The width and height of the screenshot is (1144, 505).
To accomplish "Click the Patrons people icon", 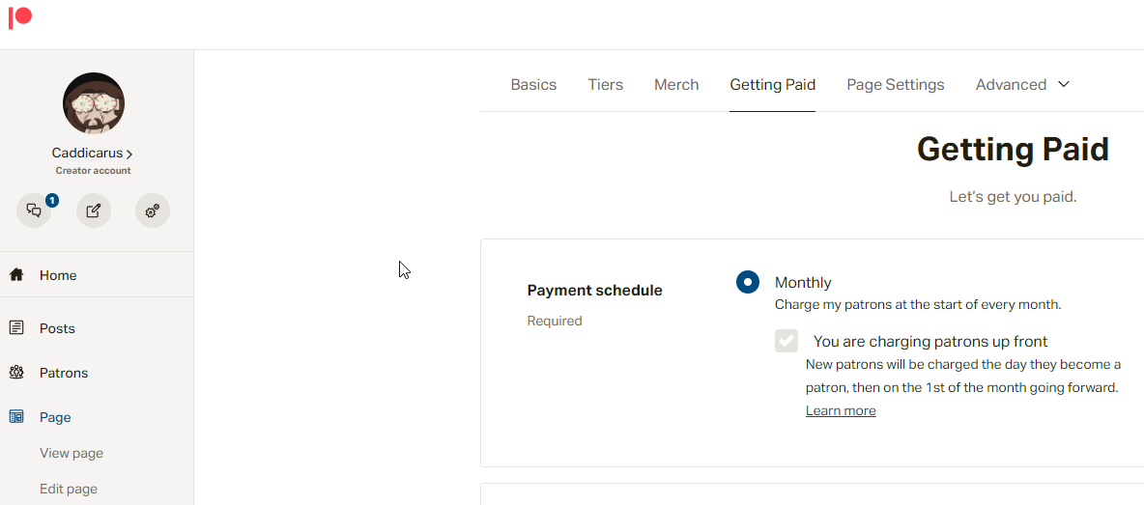I will click(16, 373).
